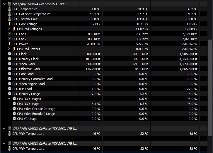Click the 27.0 % bus load maximum
The height and width of the screenshot is (153, 213).
pyautogui.click(x=192, y=89)
